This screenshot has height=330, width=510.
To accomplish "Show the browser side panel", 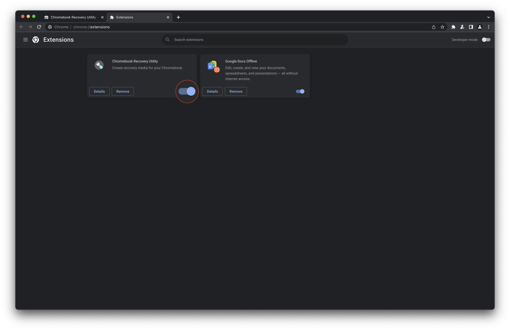I will [x=471, y=27].
